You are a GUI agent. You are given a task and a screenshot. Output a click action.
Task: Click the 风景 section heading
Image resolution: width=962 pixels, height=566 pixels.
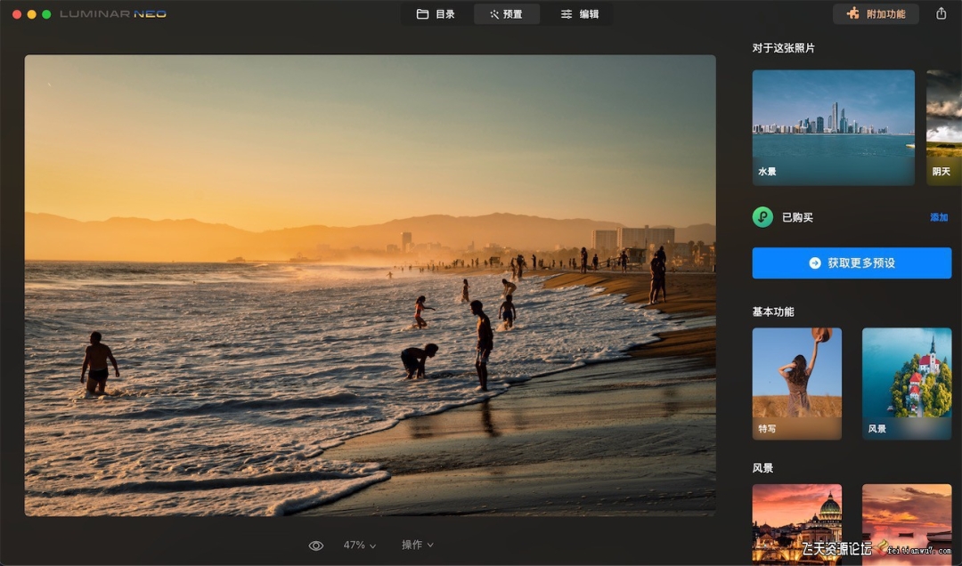click(x=762, y=468)
